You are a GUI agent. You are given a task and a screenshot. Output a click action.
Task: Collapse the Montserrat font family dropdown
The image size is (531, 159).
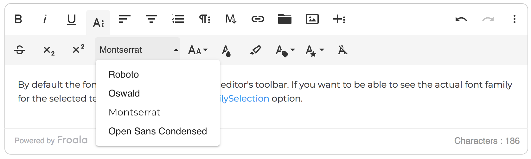pyautogui.click(x=138, y=50)
